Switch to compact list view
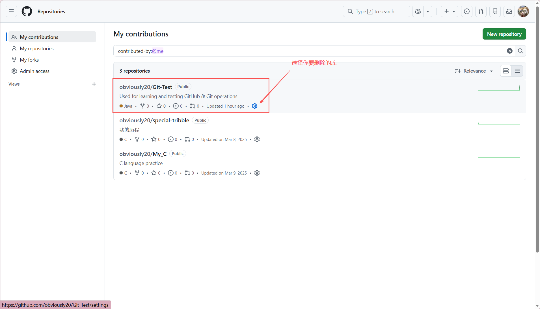 click(x=517, y=71)
